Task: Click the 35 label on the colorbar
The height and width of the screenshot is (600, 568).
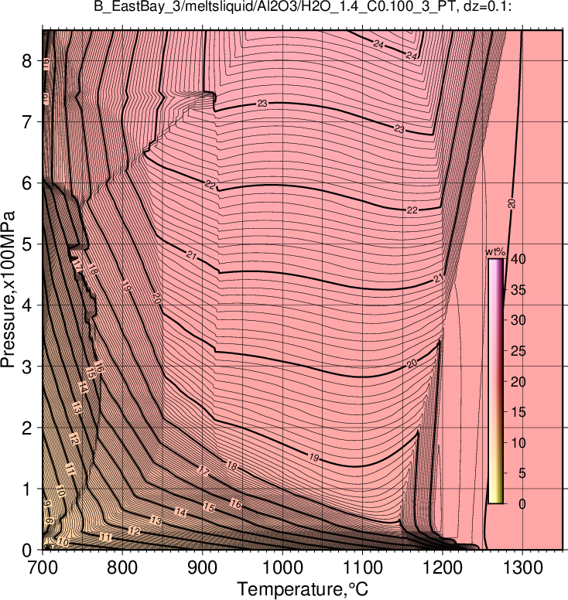Action: 518,290
